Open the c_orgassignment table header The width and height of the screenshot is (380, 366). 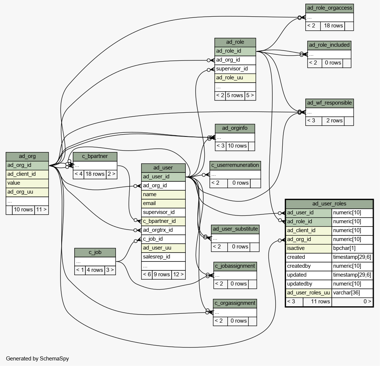[235, 303]
